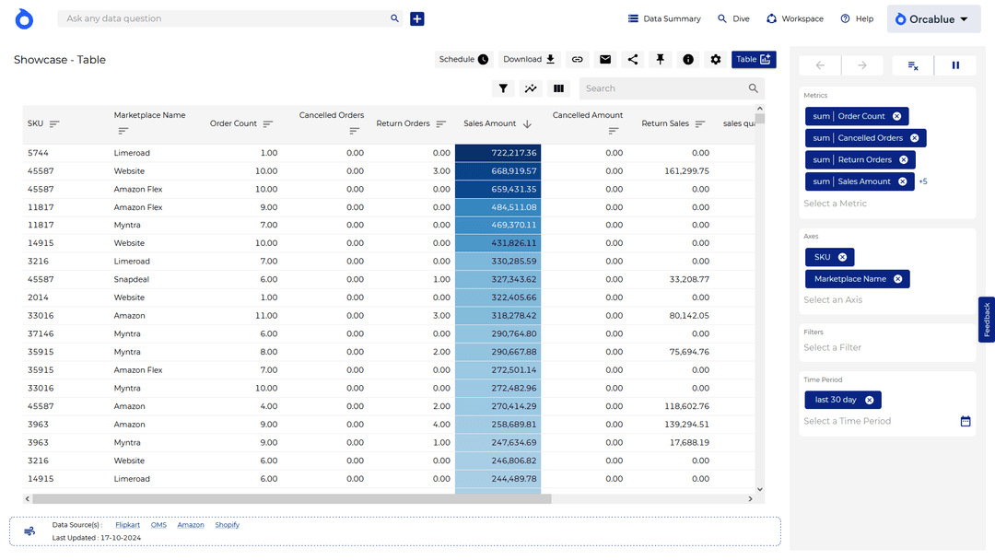Click the filter funnel icon above the table

[x=503, y=88]
